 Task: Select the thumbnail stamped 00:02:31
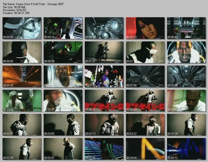tap(104, 100)
